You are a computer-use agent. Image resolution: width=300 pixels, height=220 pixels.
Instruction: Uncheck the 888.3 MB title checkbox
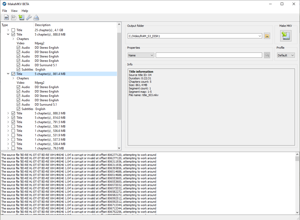[13, 113]
